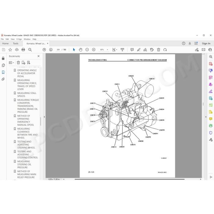Image resolution: width=214 pixels, height=214 pixels.
Task: Expand the right tools pane at bottom
Action: point(211,177)
